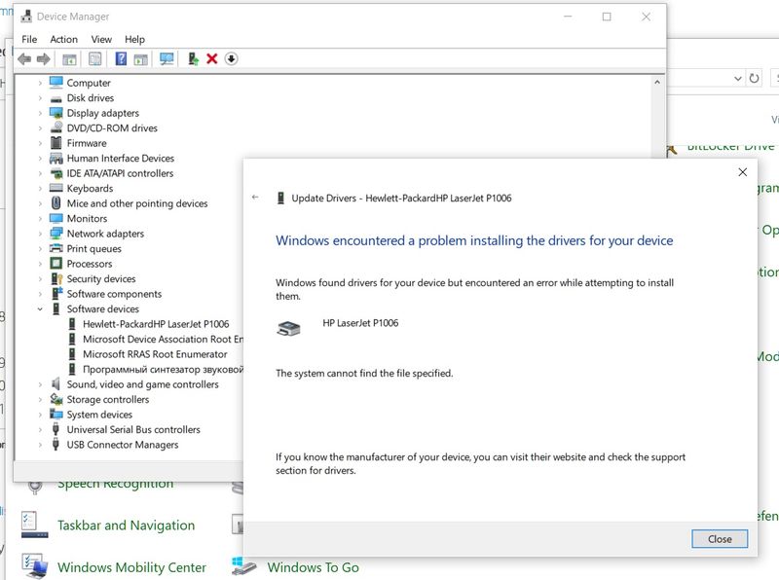Open the File menu
Screen dimensions: 779x580
tap(29, 39)
